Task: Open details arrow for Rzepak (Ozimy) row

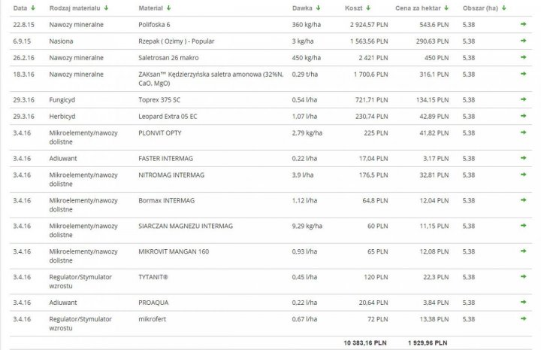Action: tap(523, 41)
